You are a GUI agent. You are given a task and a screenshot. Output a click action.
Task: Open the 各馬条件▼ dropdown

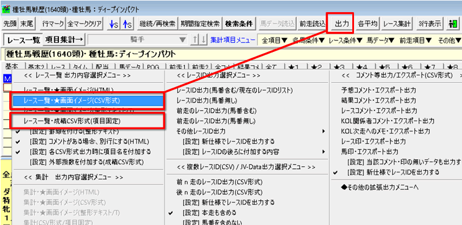click(x=308, y=40)
